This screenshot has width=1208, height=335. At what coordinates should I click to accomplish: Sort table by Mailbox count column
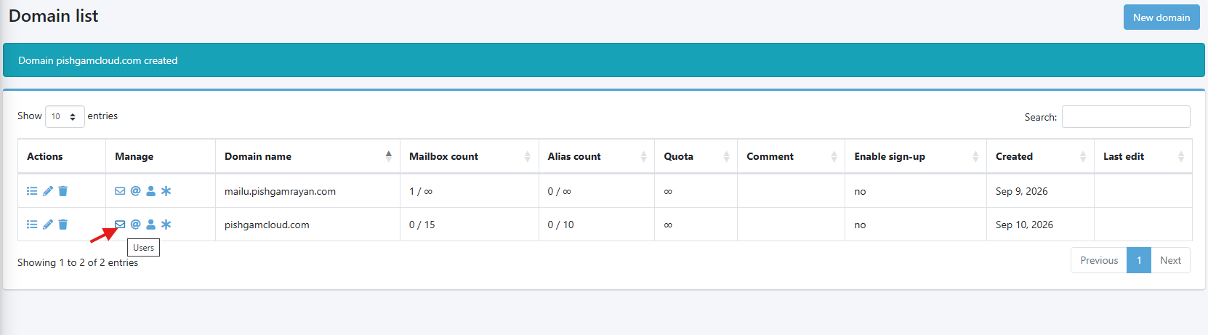[x=470, y=156]
